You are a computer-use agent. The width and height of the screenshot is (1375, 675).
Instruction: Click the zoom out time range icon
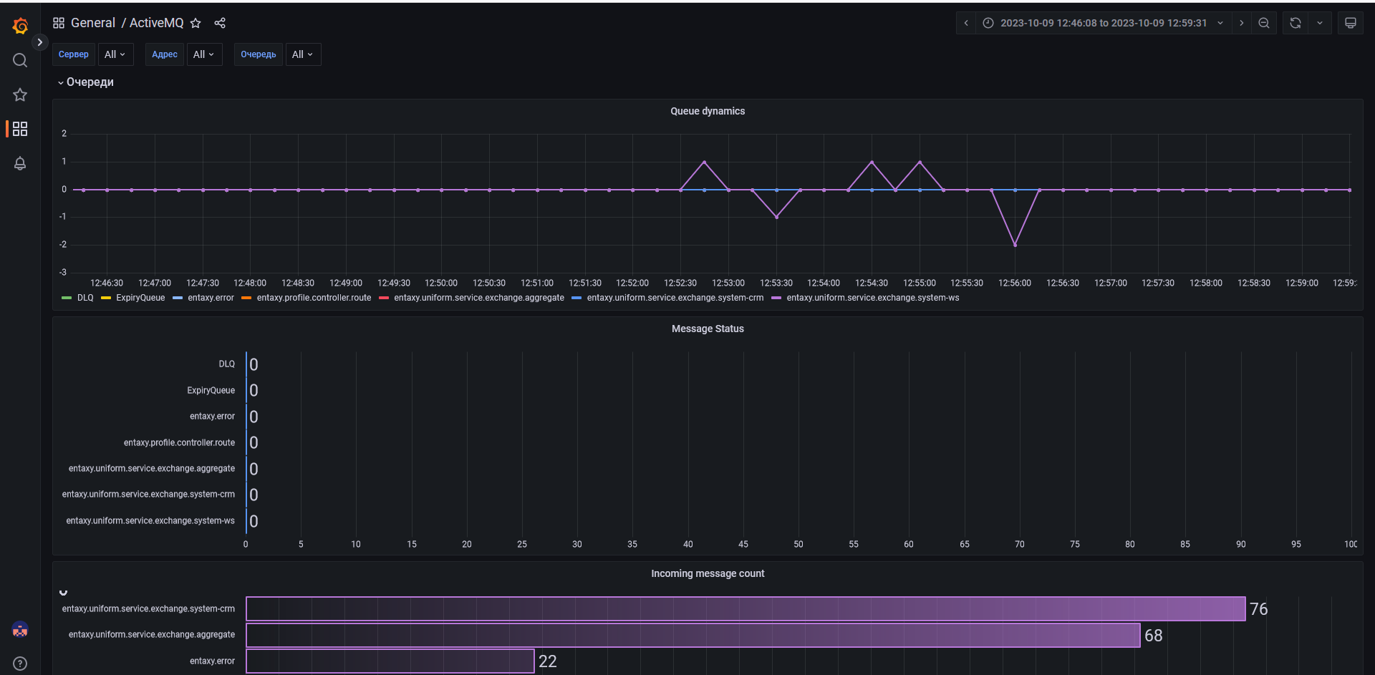1264,23
